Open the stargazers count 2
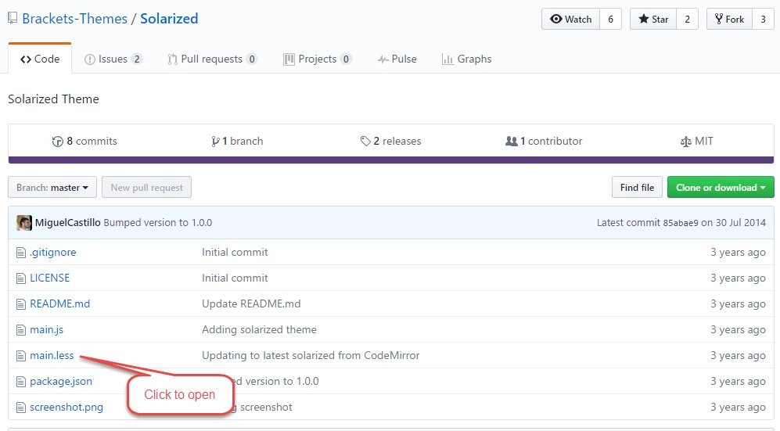Viewport: 780px width, 431px height. pyautogui.click(x=688, y=19)
